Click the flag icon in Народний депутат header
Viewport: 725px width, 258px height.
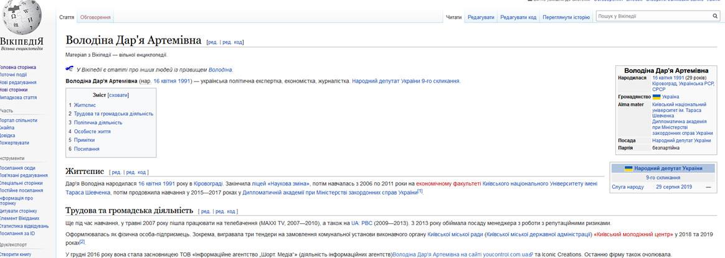tap(628, 168)
